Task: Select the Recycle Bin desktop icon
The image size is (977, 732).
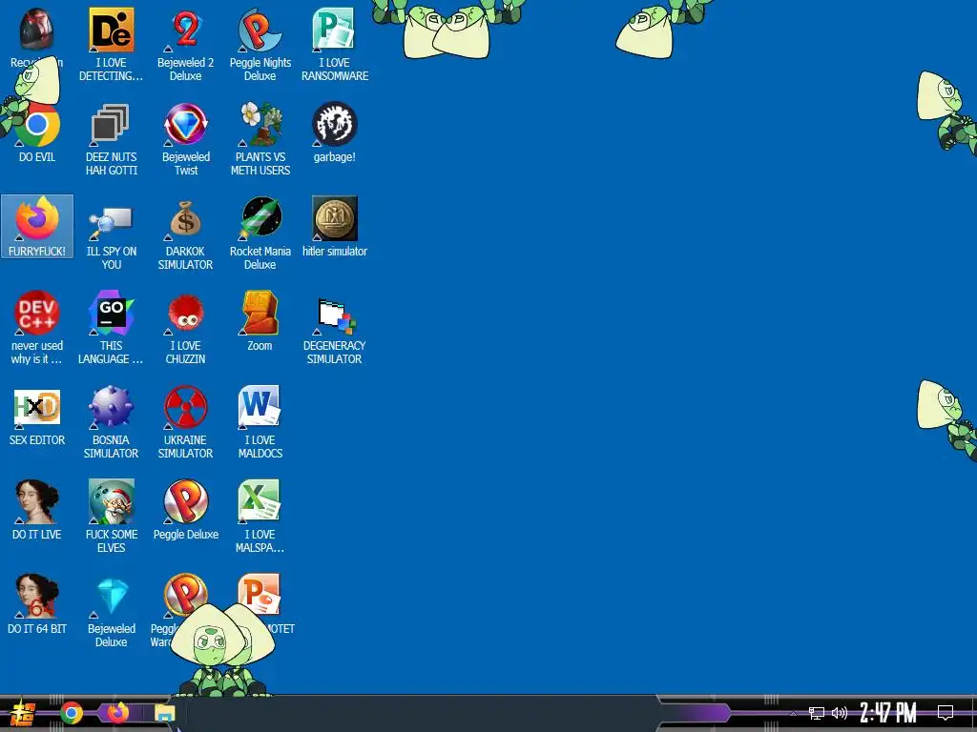Action: [x=36, y=30]
